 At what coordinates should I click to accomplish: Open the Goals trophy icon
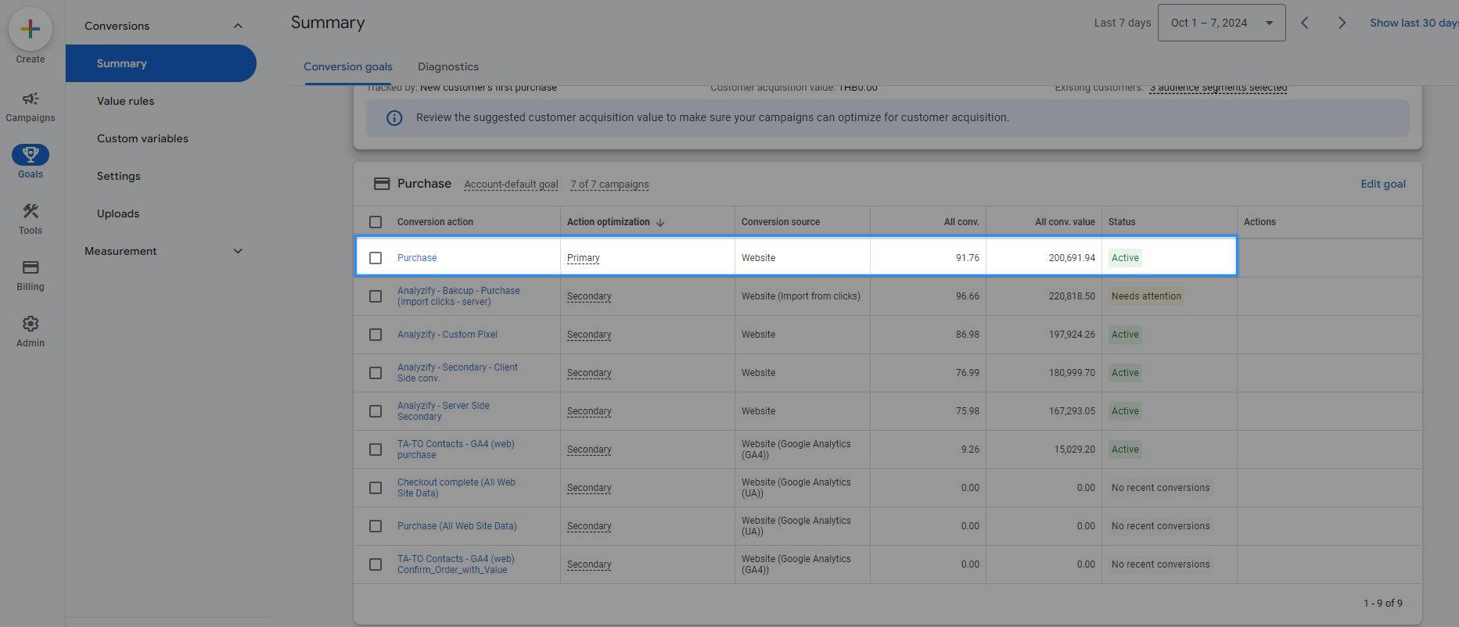click(31, 154)
